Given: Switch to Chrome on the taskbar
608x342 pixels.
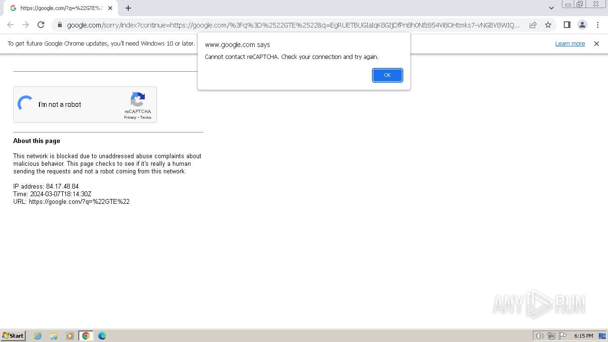Looking at the screenshot, I should pyautogui.click(x=86, y=336).
